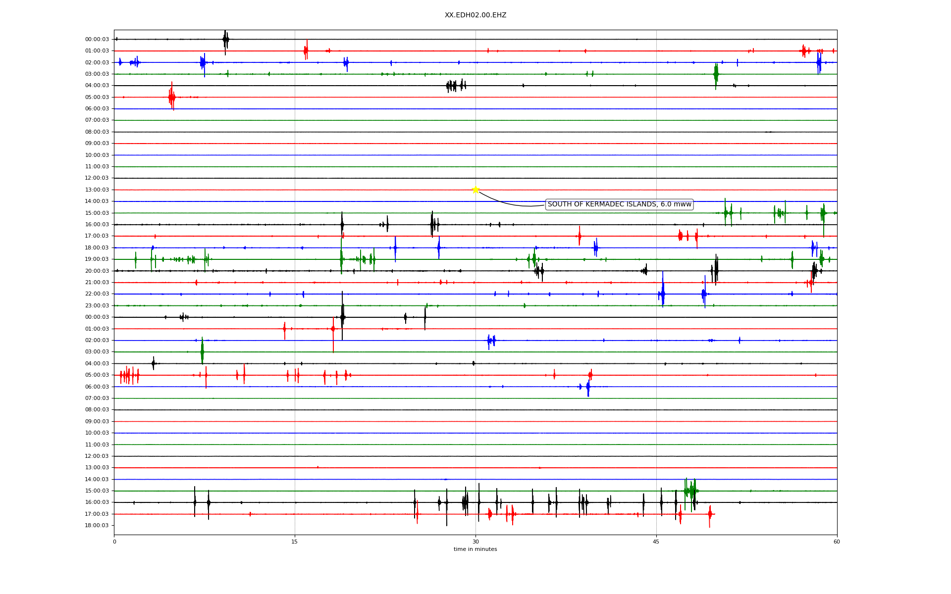Click the 45 tick on x-axis

656,542
